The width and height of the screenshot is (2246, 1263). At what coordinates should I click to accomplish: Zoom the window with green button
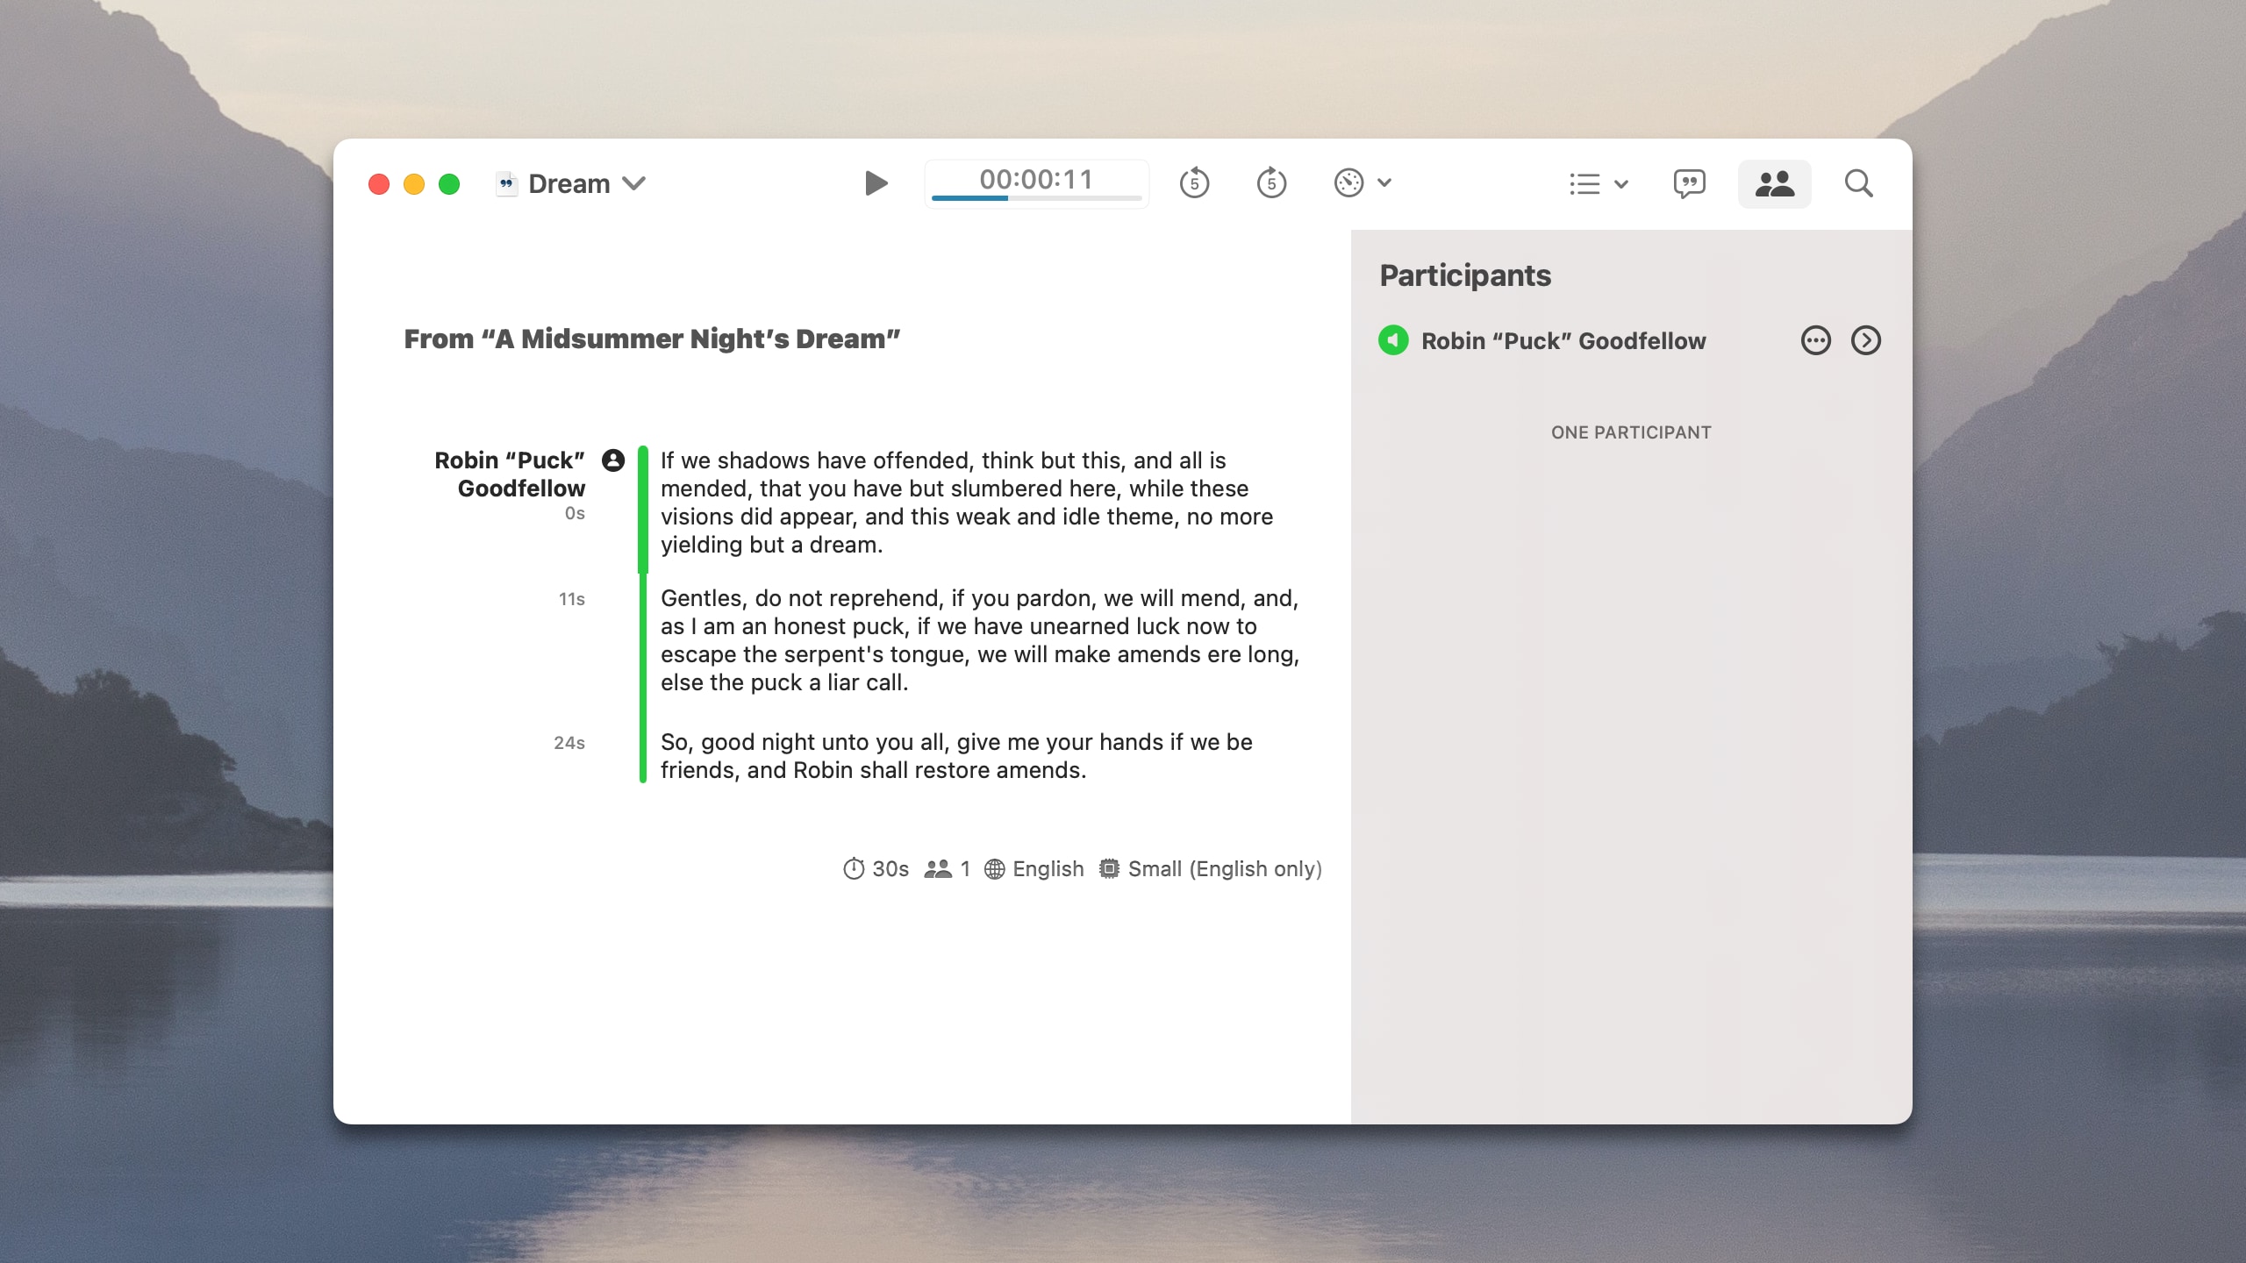click(449, 184)
